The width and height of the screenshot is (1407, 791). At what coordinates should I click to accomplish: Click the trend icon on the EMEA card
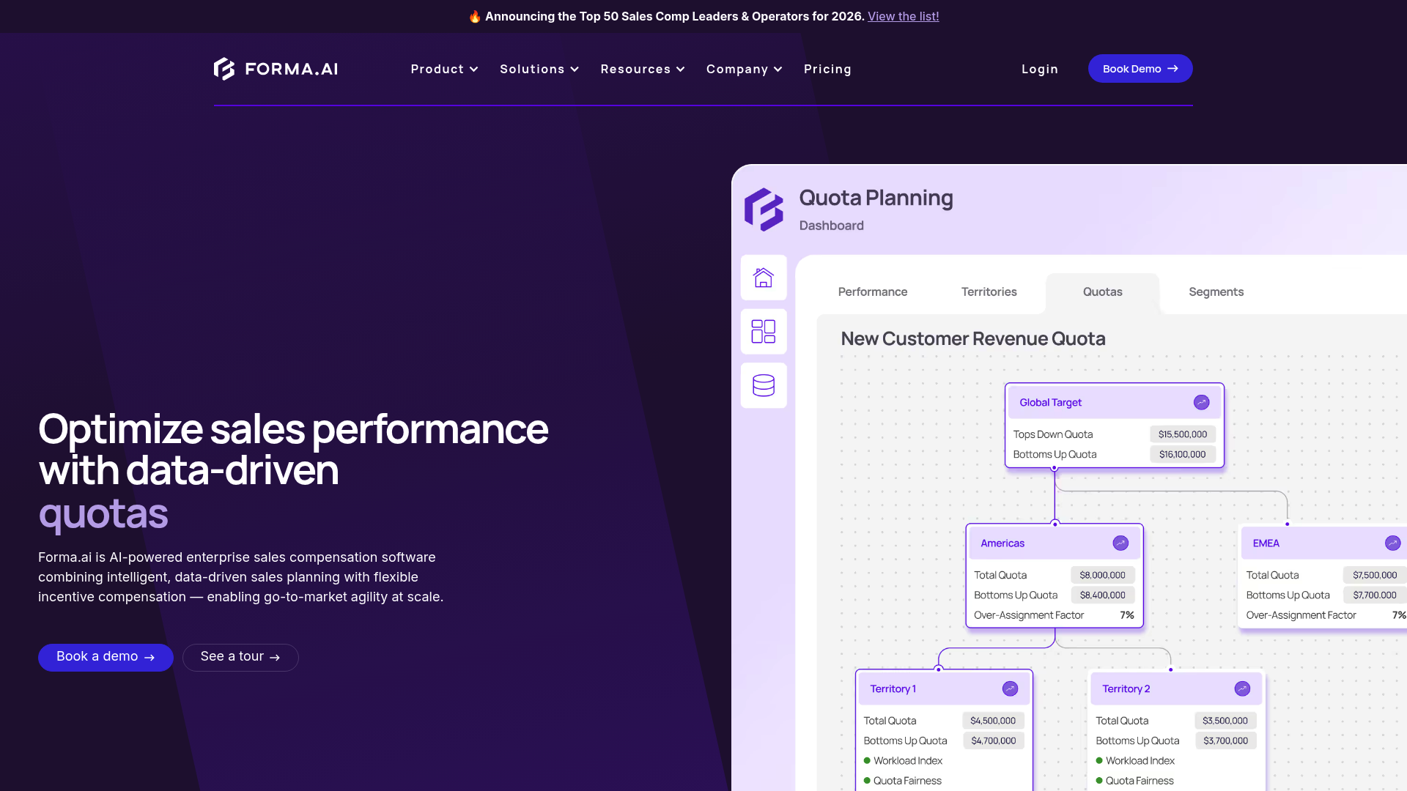tap(1392, 543)
